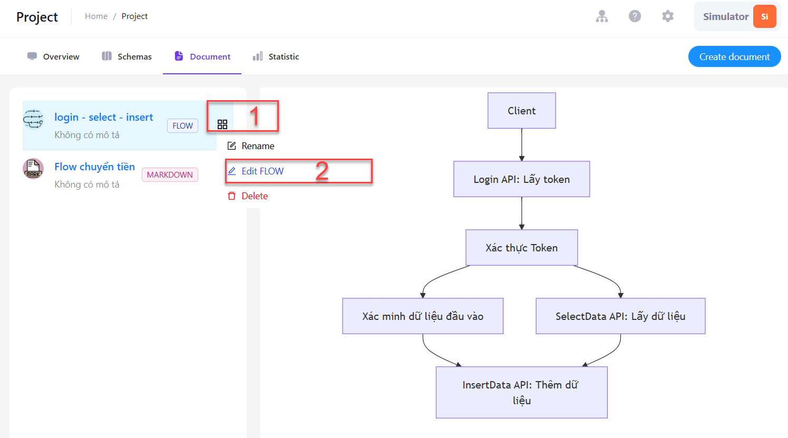Image resolution: width=788 pixels, height=438 pixels.
Task: Click the Overview tab monitor icon
Action: click(x=32, y=56)
